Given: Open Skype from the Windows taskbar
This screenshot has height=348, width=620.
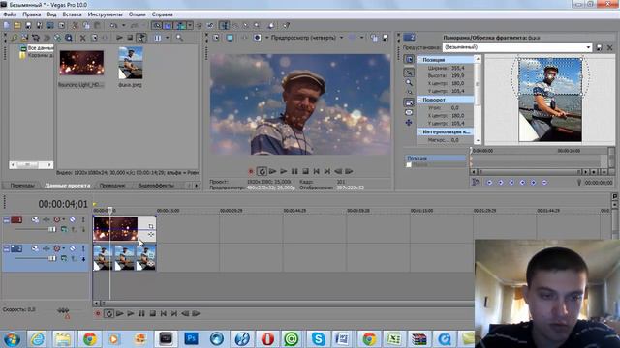Looking at the screenshot, I should (x=319, y=339).
